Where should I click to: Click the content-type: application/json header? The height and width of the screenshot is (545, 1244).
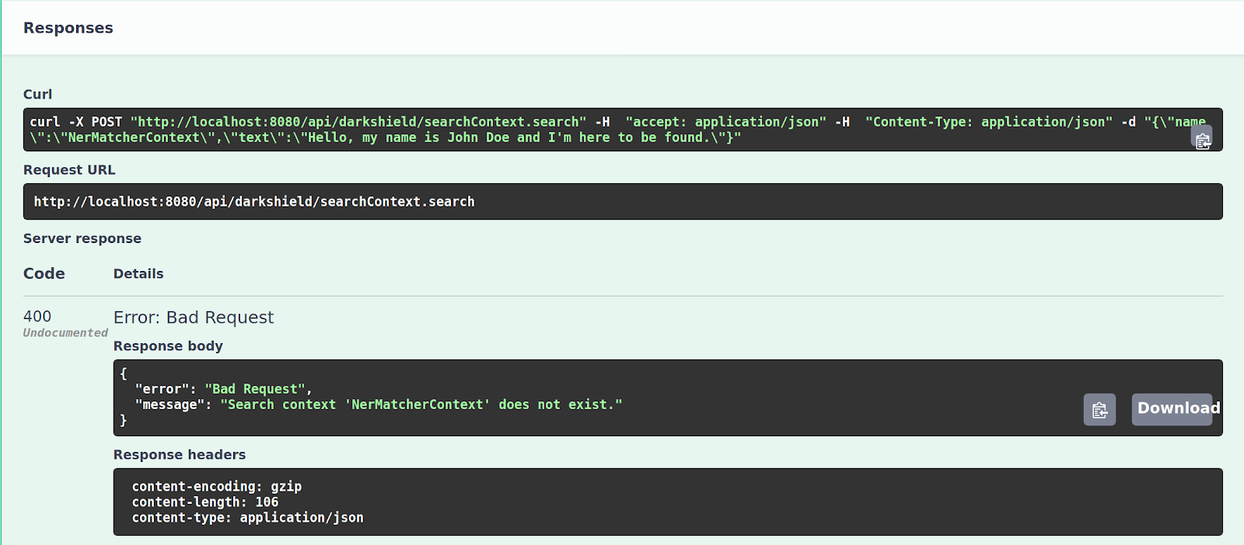(247, 518)
